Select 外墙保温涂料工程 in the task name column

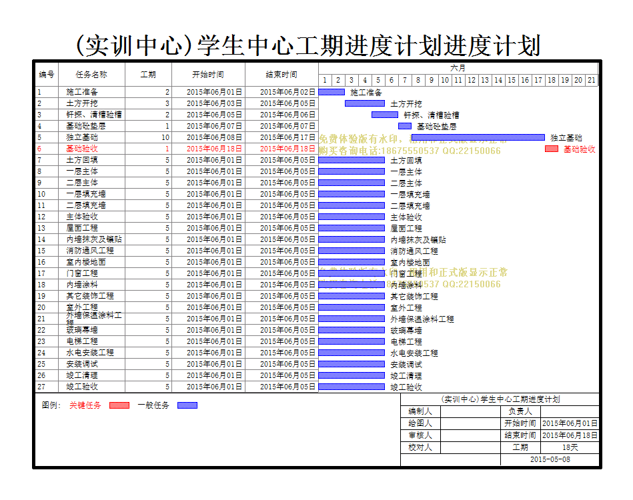click(94, 319)
